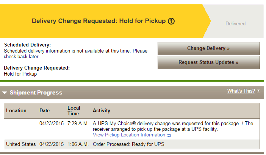Click the 1:06 A.M. time entry
Screen dimensions: 266x155
(x=78, y=144)
